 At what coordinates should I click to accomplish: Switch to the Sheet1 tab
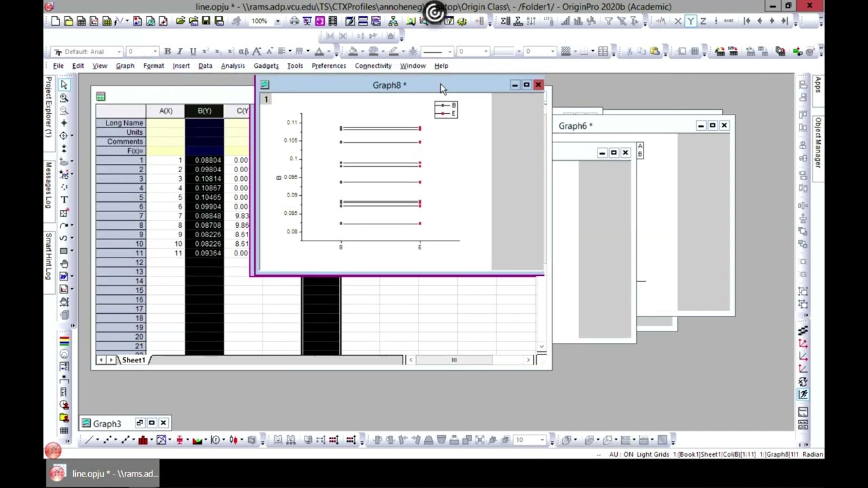tap(133, 360)
